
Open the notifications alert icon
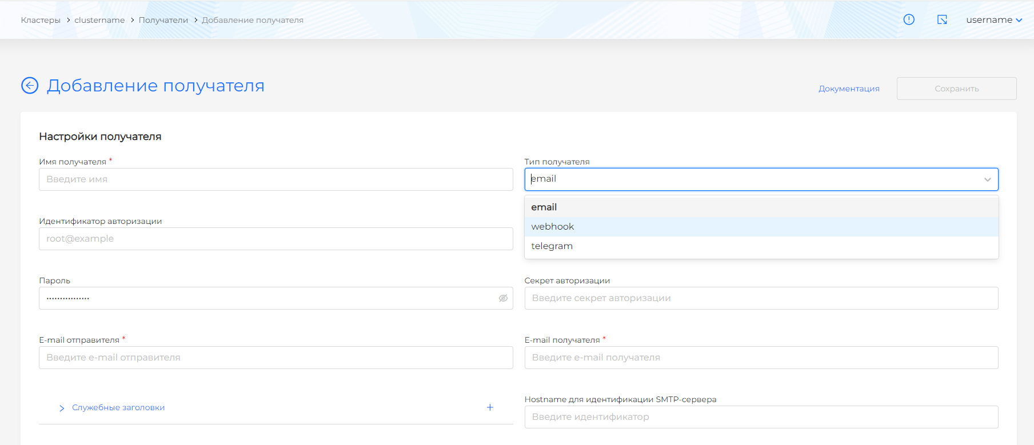(x=909, y=20)
